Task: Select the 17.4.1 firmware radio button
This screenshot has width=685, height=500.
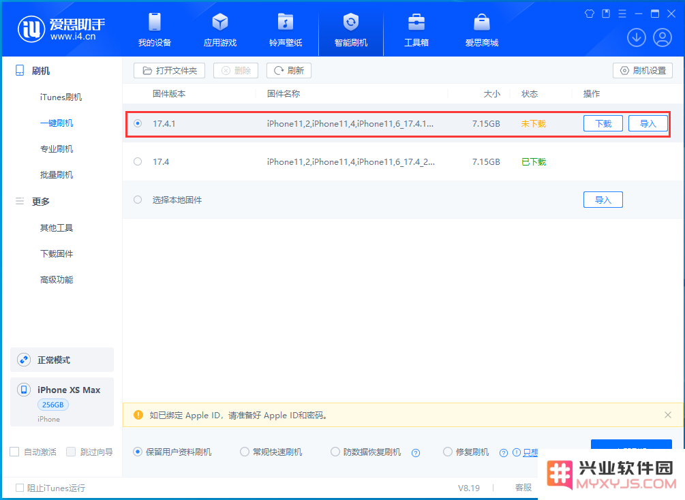Action: [x=138, y=123]
